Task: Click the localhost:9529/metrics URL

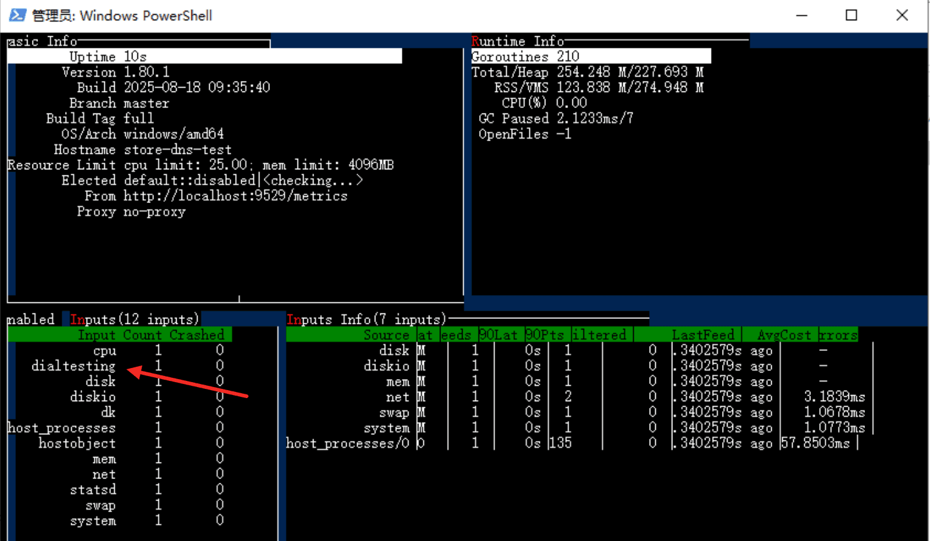Action: [x=236, y=196]
